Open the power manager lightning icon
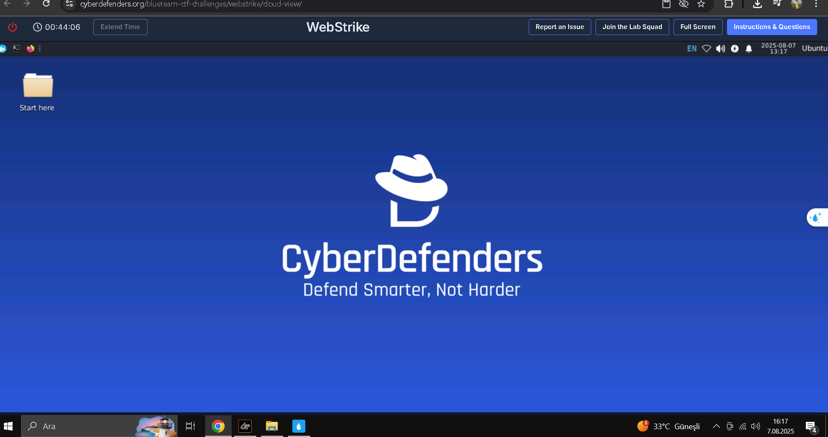 [x=735, y=49]
